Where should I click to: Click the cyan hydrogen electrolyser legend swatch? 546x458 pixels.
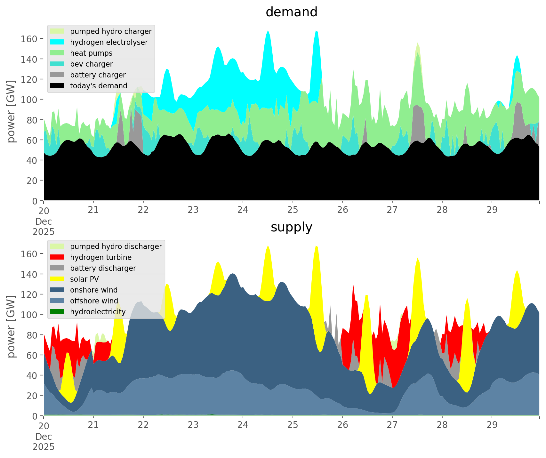point(58,42)
